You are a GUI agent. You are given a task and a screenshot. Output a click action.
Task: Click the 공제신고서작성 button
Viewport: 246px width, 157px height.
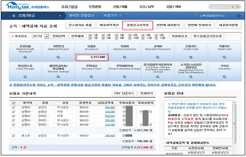click(138, 25)
